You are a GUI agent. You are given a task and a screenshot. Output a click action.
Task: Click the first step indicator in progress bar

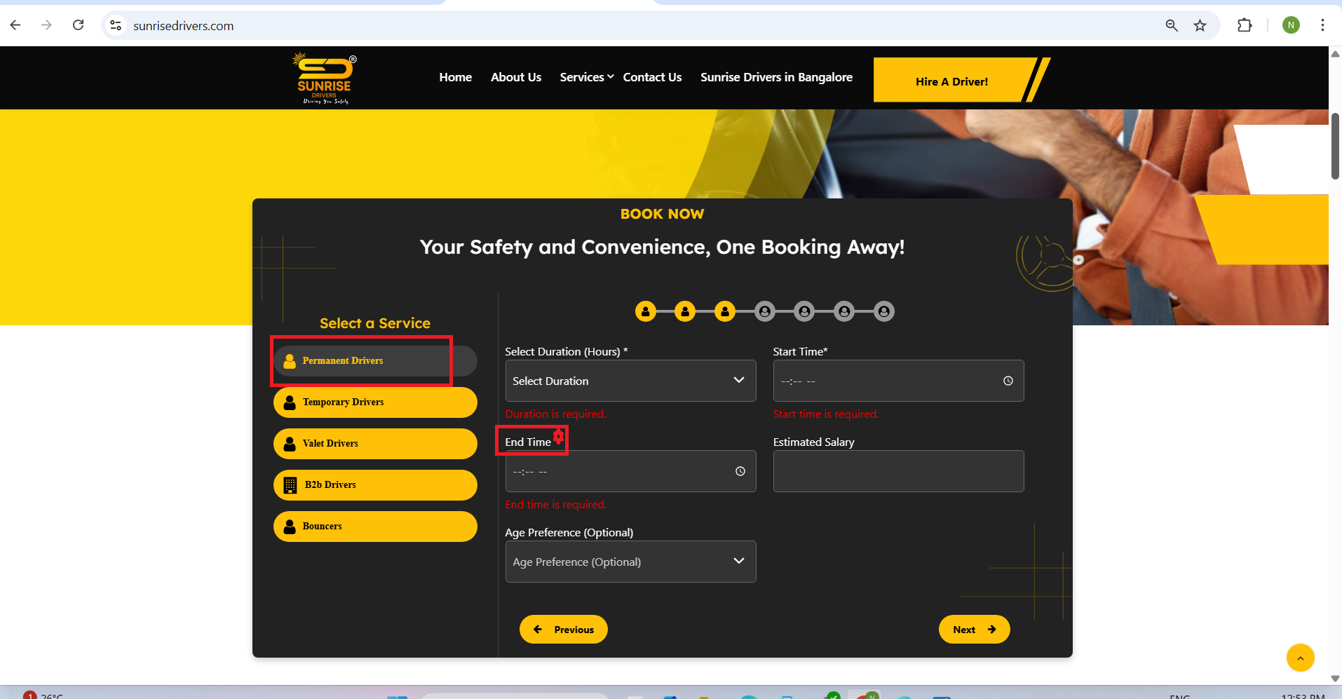pos(645,311)
